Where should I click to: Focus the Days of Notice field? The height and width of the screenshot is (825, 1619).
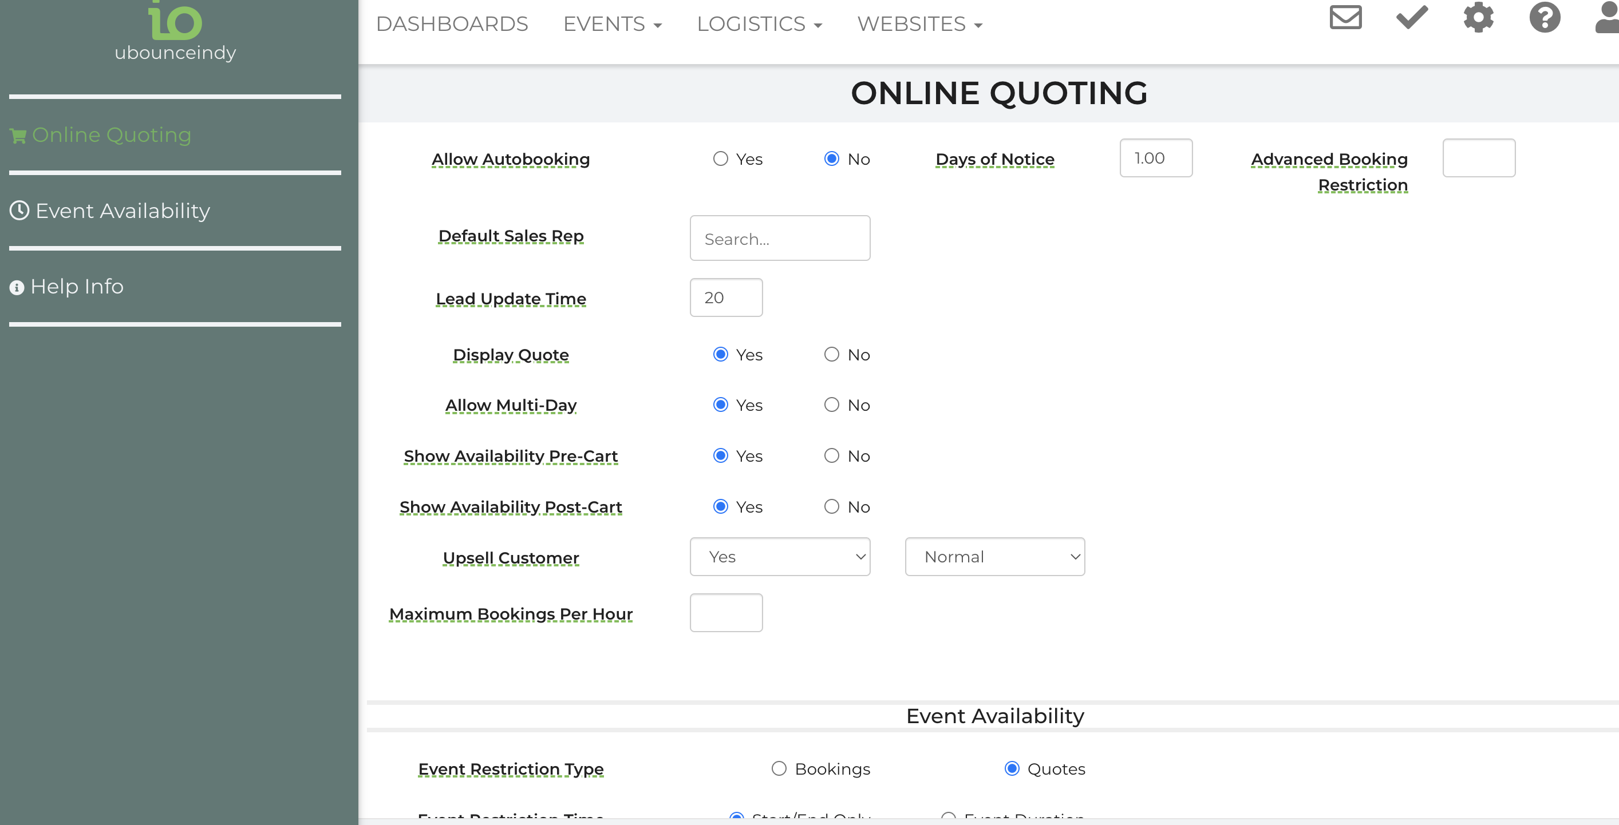(1156, 157)
